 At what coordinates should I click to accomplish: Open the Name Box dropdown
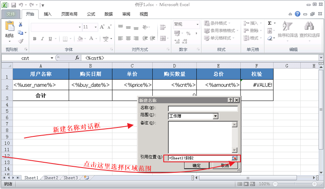[52, 58]
